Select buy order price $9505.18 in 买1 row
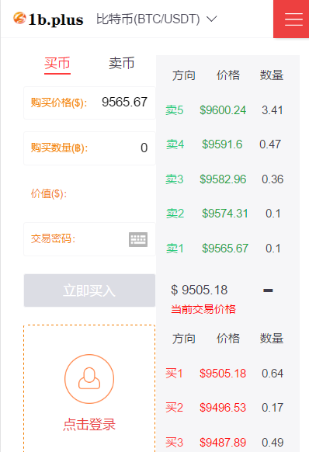 223,374
